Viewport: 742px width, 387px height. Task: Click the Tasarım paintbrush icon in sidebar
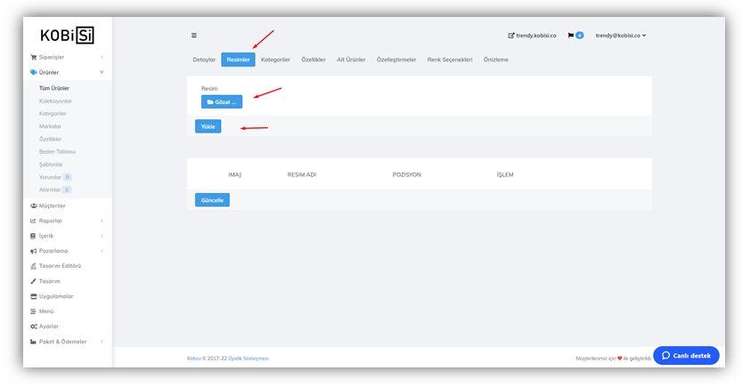coord(34,281)
